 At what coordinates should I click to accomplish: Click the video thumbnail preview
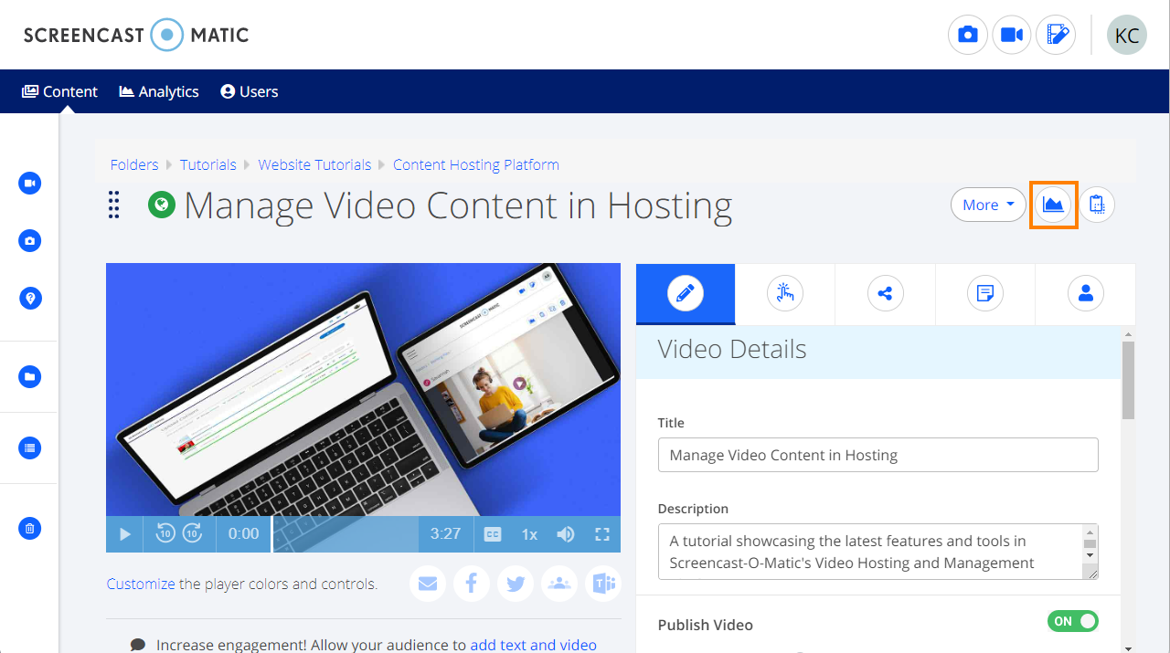coord(363,390)
